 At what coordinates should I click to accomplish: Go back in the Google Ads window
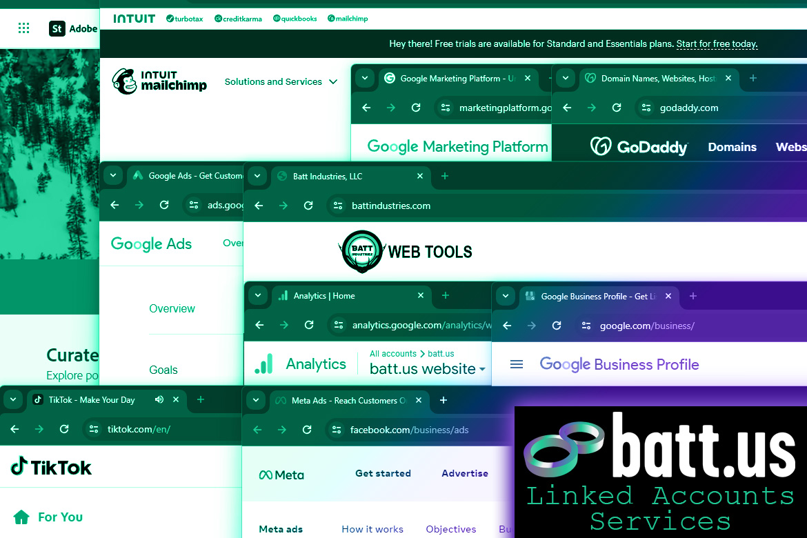coord(114,205)
